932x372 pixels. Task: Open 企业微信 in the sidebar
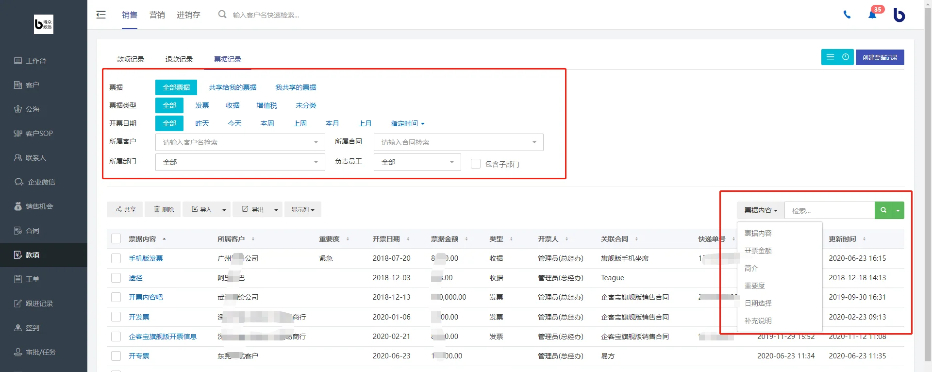[x=44, y=182]
